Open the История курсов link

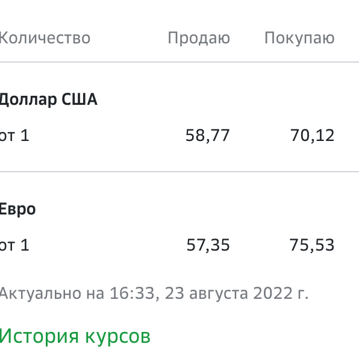click(x=75, y=336)
